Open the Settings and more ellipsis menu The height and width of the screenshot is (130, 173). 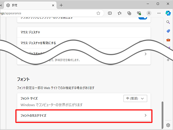(x=159, y=13)
